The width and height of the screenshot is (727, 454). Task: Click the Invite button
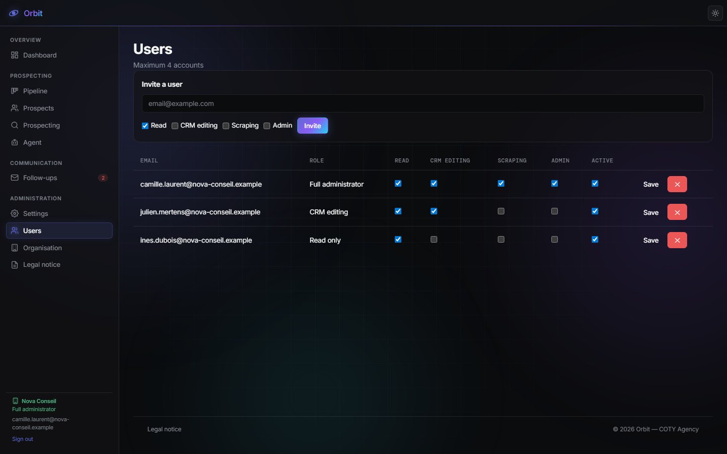(x=313, y=126)
